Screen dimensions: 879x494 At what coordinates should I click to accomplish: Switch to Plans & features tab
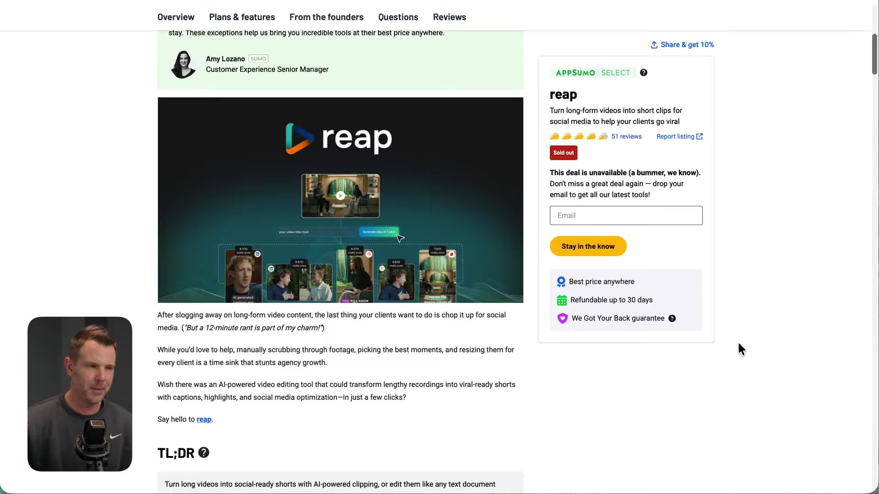[x=242, y=17]
